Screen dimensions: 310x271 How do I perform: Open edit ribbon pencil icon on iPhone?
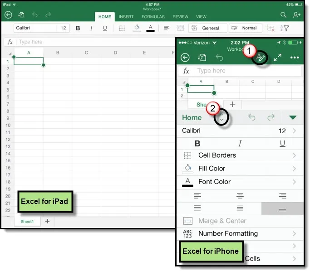(x=260, y=58)
